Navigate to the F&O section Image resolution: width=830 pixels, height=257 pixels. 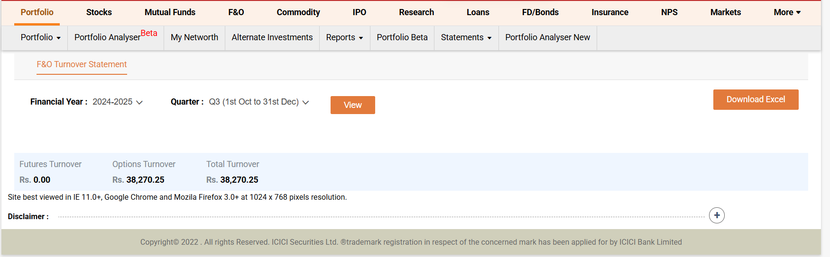[236, 12]
